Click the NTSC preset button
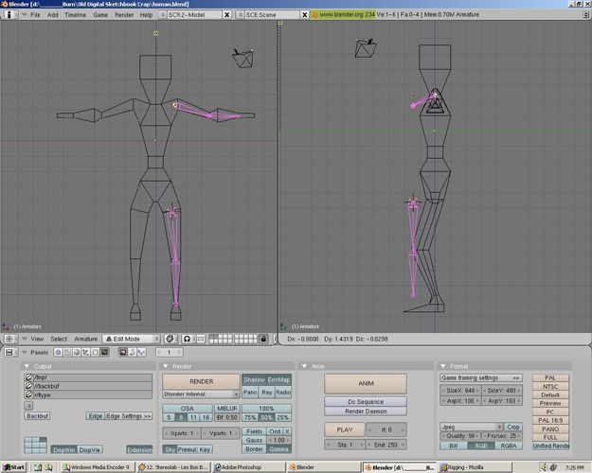Image resolution: width=592 pixels, height=473 pixels. [x=550, y=386]
